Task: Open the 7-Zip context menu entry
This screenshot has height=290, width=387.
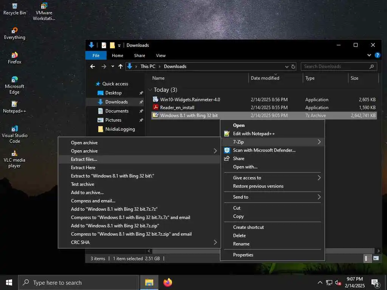Action: click(272, 142)
